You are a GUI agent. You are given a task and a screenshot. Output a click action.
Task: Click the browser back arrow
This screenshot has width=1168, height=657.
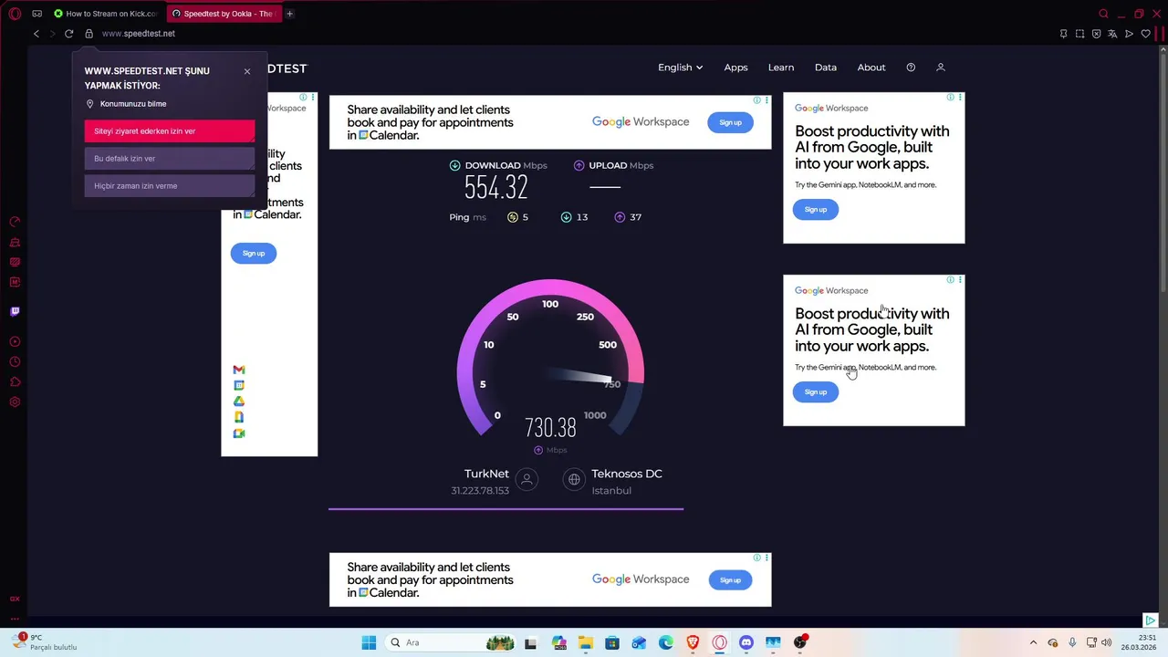coord(36,34)
